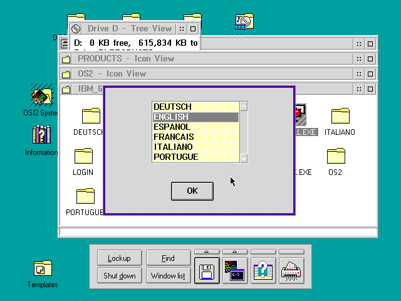Click the Lockup button in LaunchPad
This screenshot has width=401, height=301.
coord(120,258)
